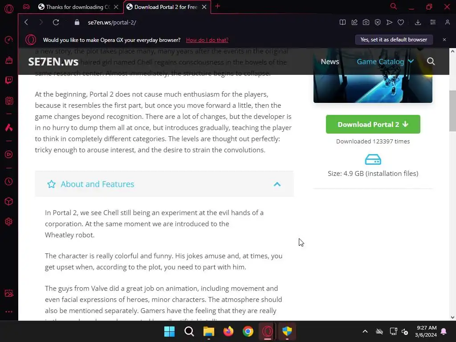The height and width of the screenshot is (342, 456).
Task: Click 'How do I do that?' link
Action: [207, 40]
